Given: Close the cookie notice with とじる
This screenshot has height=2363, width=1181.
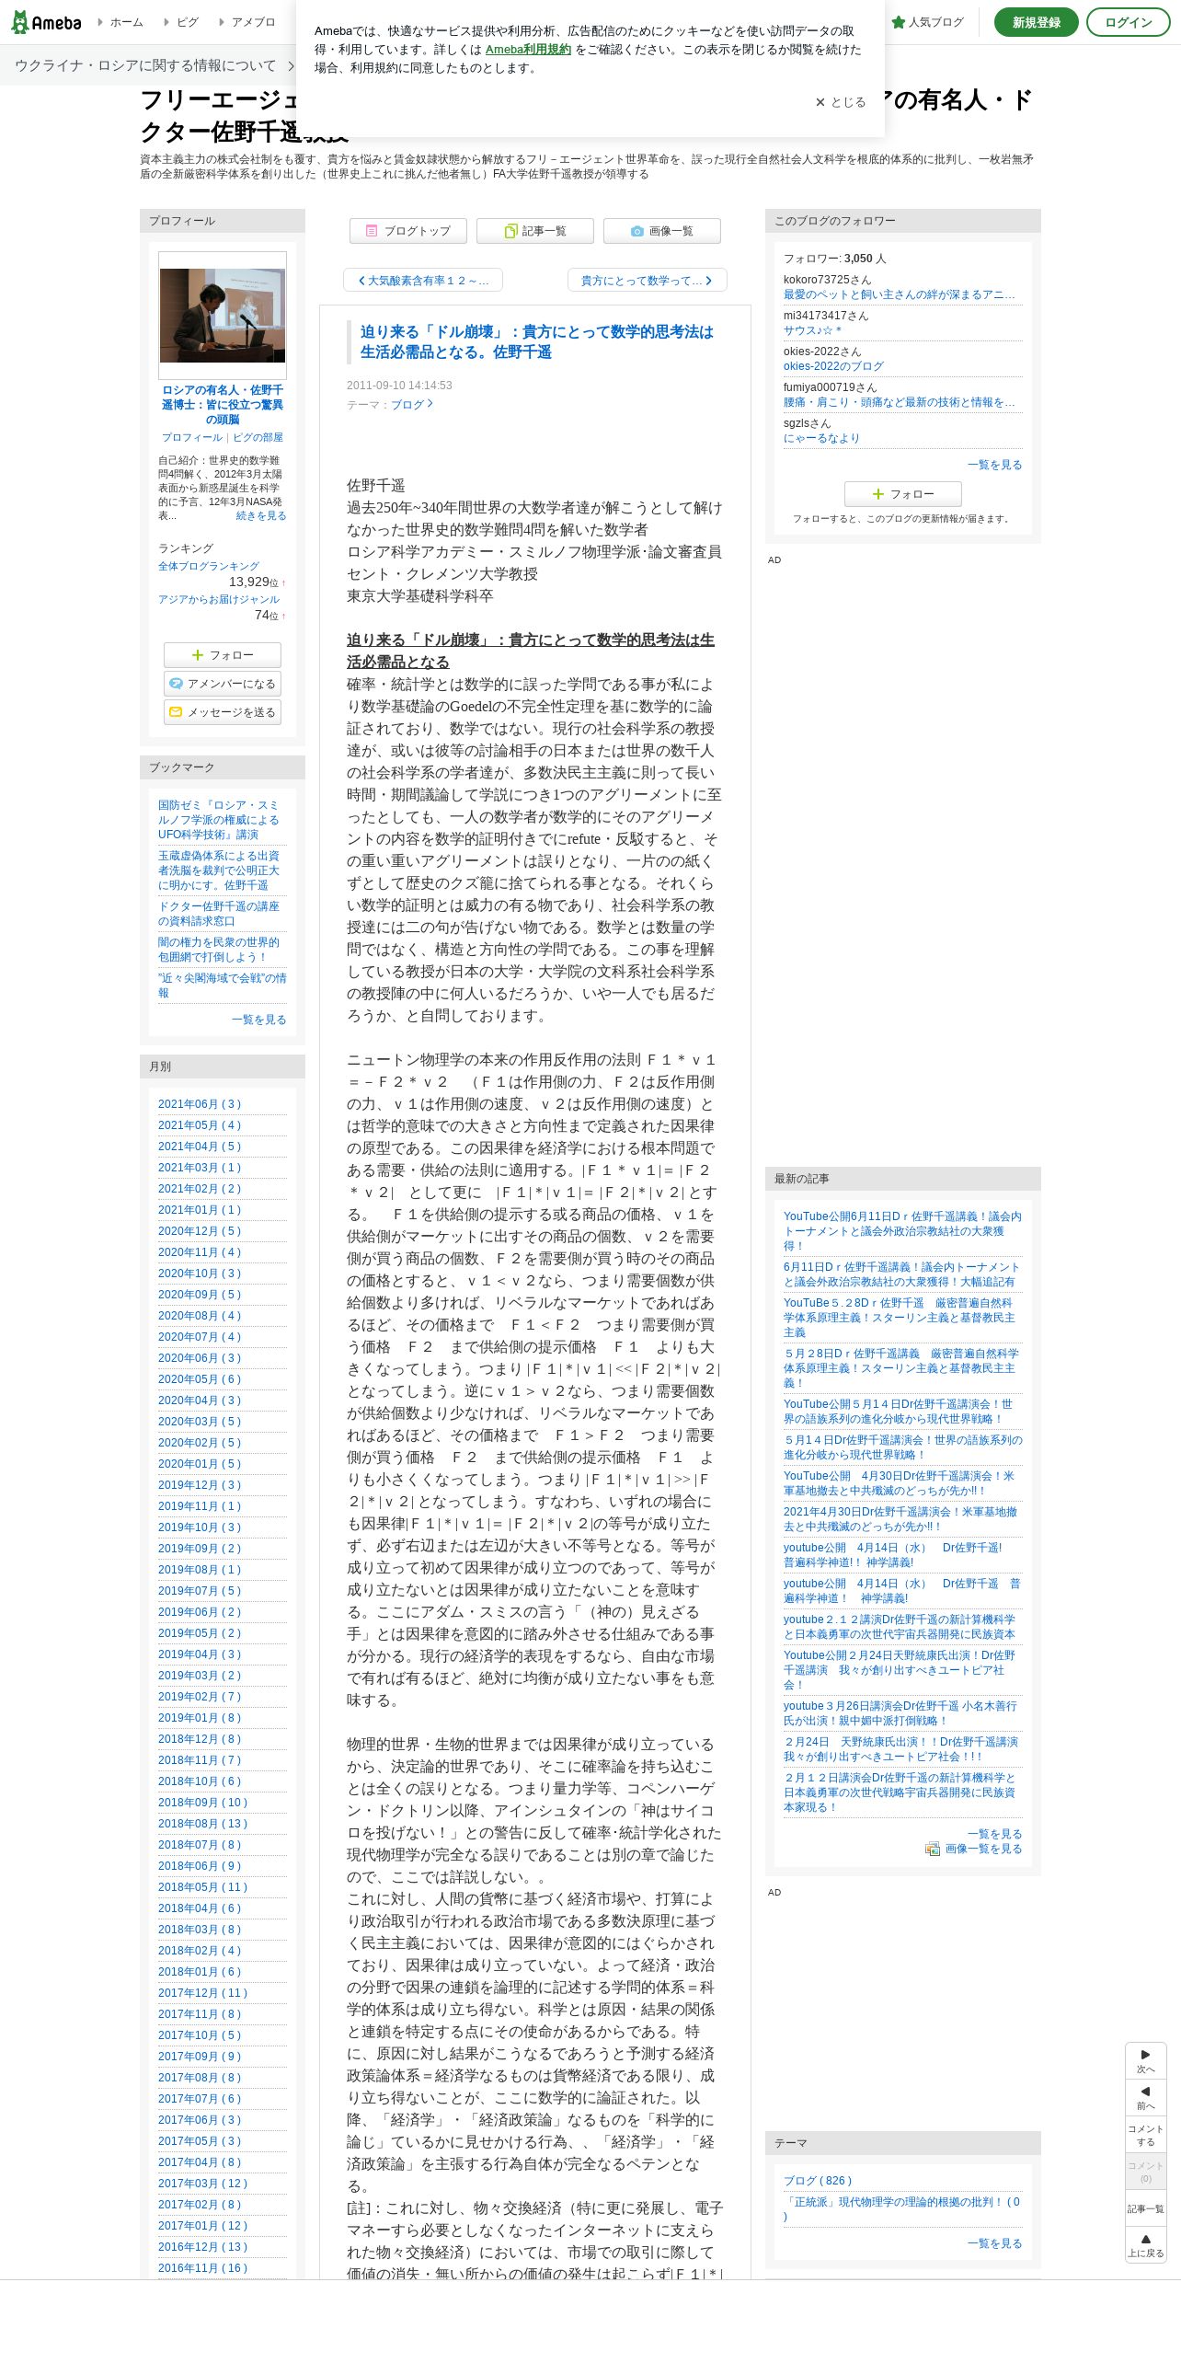Looking at the screenshot, I should [x=841, y=102].
